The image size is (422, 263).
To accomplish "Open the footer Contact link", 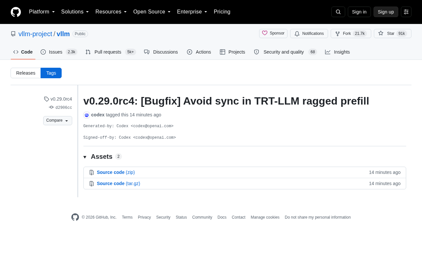I will coord(238,217).
